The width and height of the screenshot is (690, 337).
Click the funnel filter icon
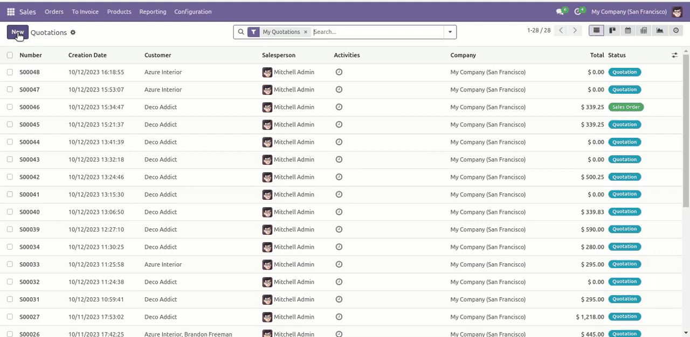(x=253, y=32)
